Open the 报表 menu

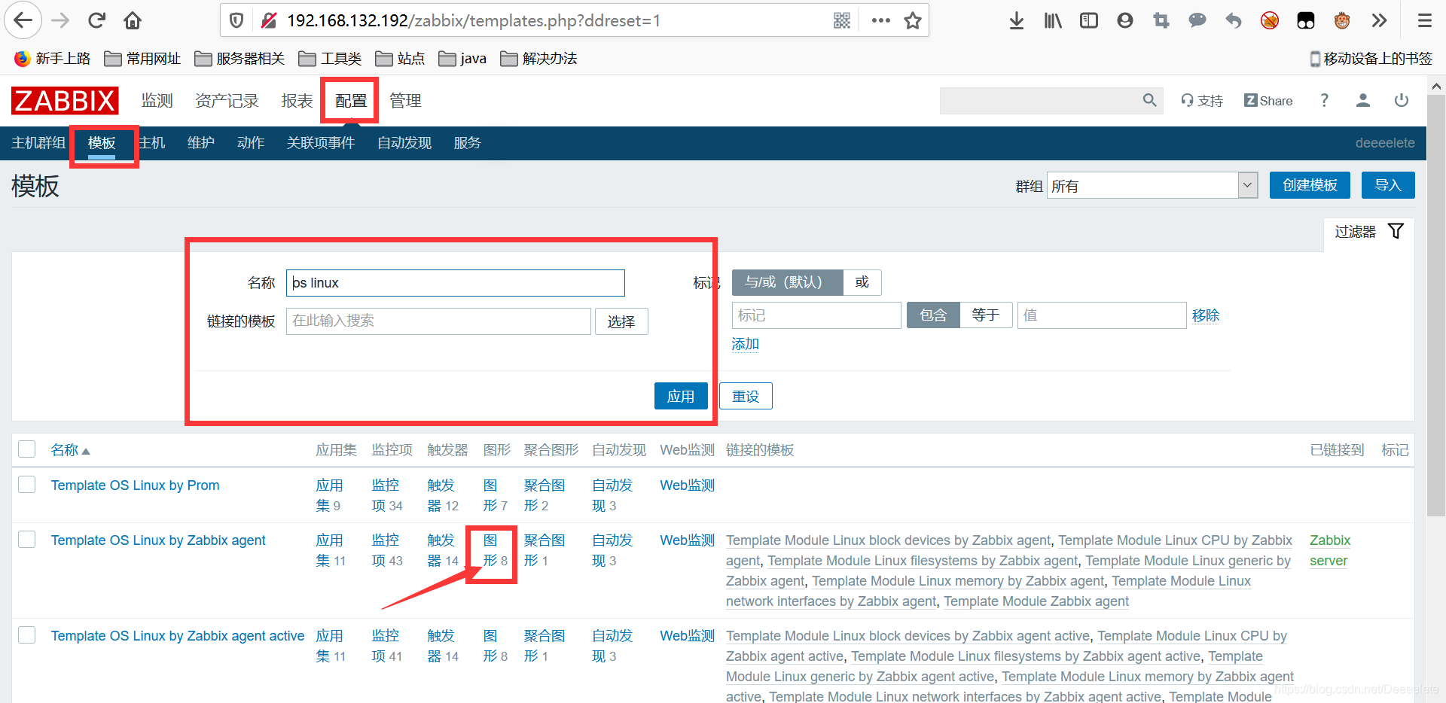[x=297, y=100]
